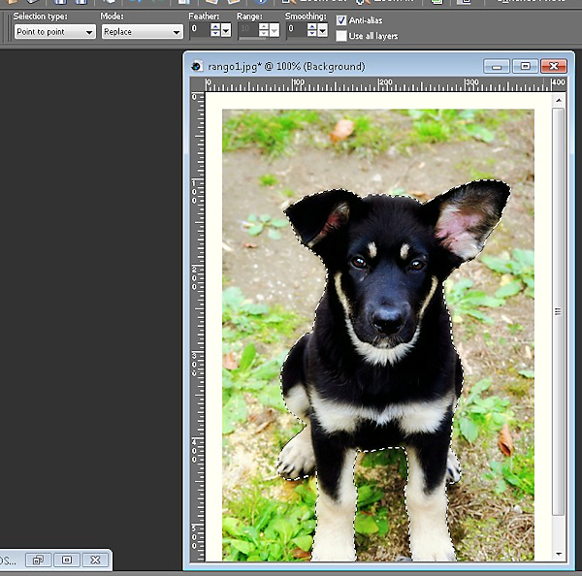Increase Smoothing with its up arrow
Viewport: 582px width, 576px height.
(x=312, y=26)
